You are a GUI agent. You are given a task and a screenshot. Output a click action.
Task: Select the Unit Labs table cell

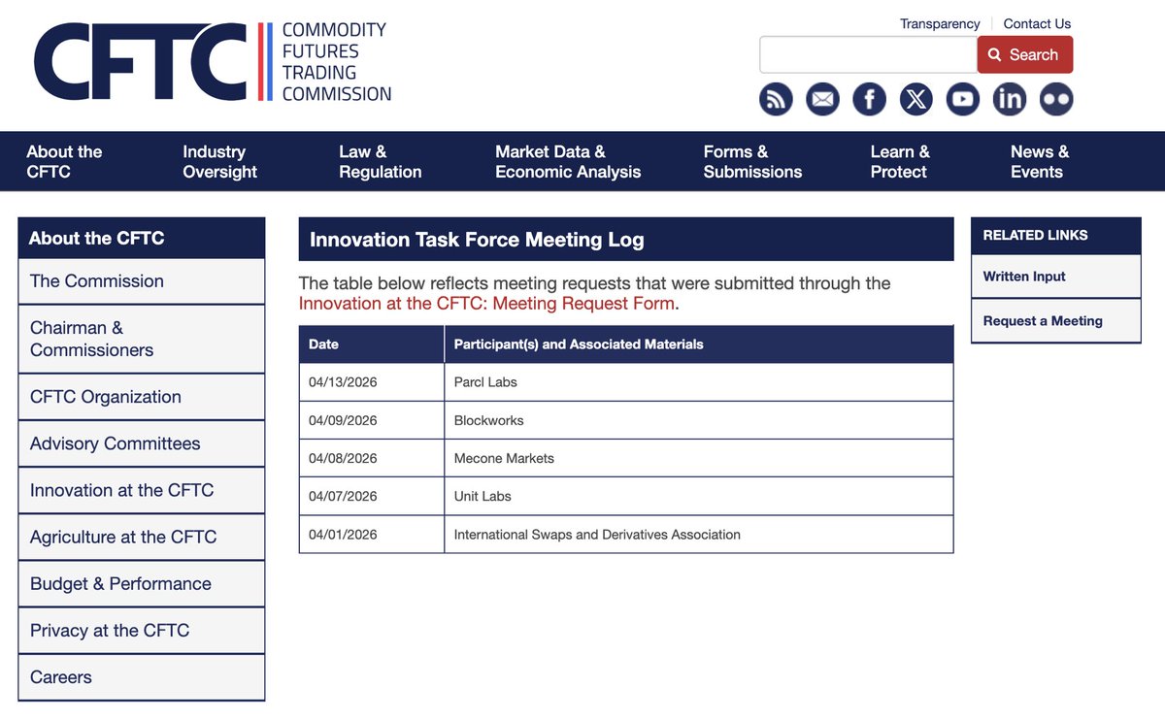point(699,496)
